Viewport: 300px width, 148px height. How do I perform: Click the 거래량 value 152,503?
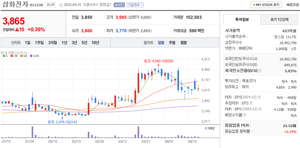point(194,18)
